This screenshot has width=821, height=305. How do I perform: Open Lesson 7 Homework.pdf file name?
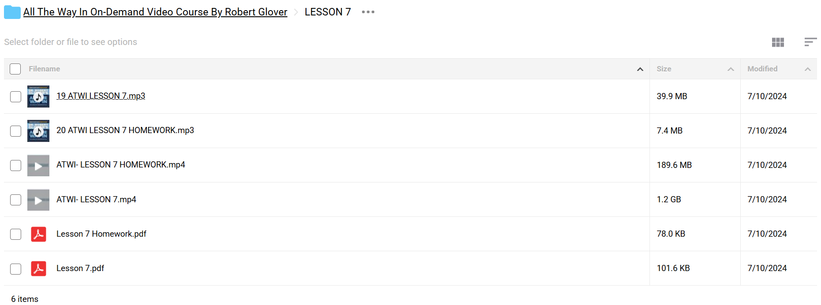click(101, 234)
